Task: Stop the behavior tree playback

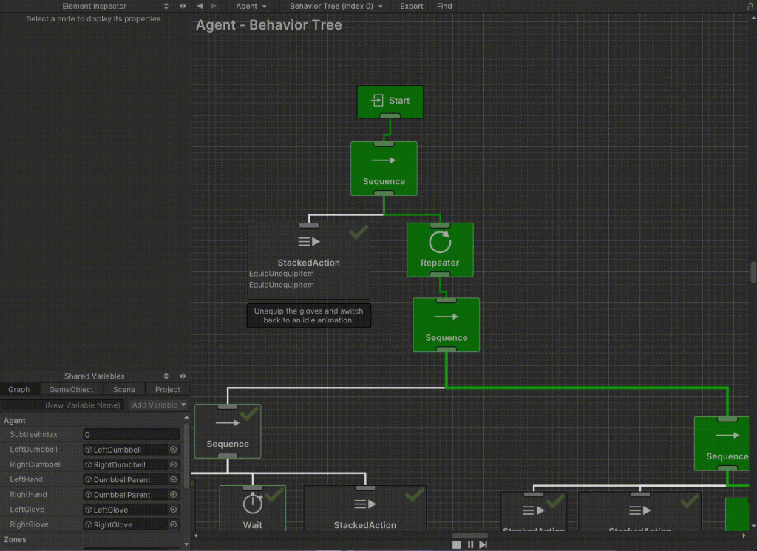Action: (x=457, y=544)
